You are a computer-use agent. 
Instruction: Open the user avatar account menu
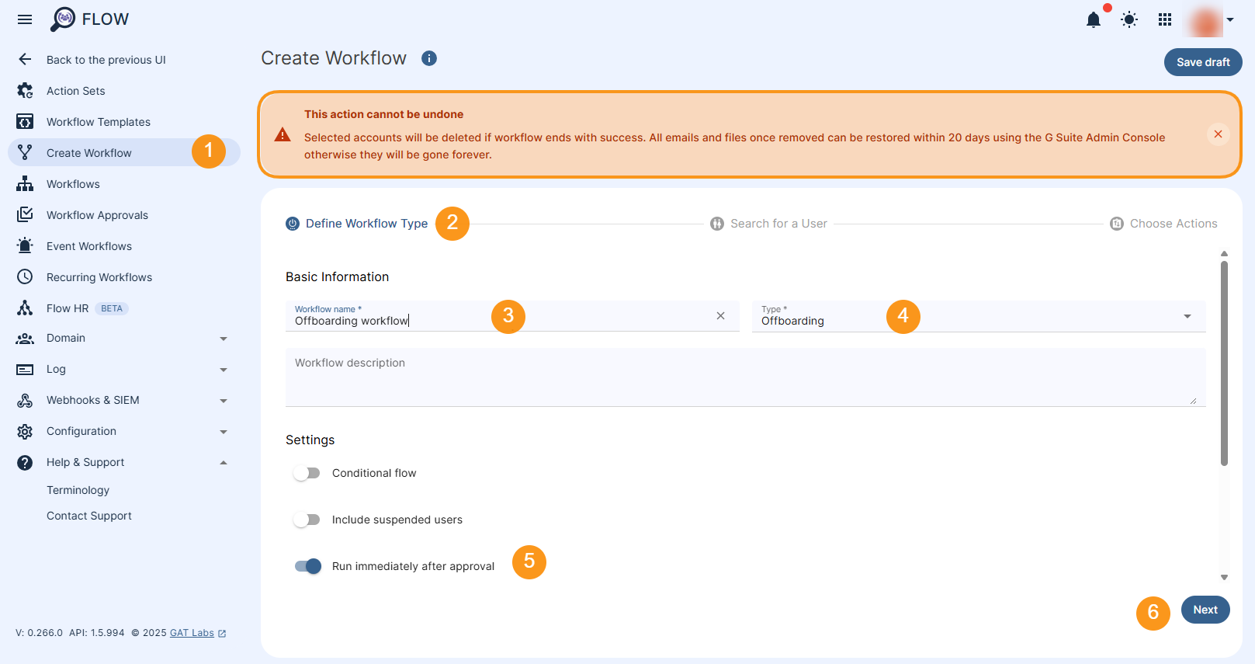(1208, 20)
